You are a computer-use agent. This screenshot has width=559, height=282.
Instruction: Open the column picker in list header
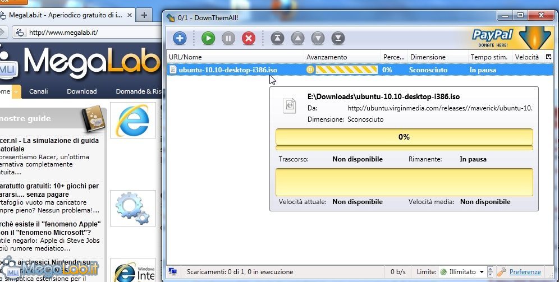(x=549, y=57)
